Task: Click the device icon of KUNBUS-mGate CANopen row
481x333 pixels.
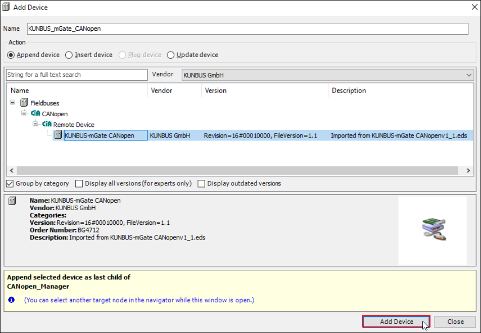Action: (x=58, y=135)
